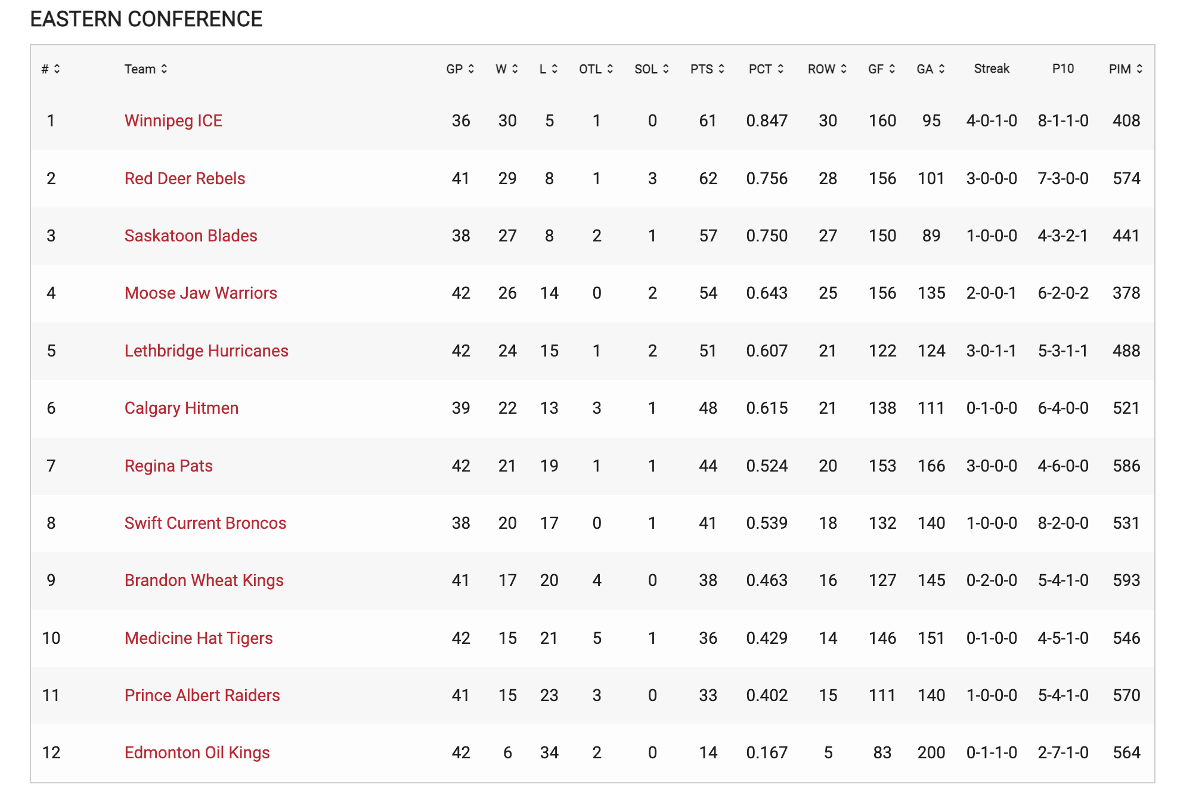Open Saskatoon Blades team link
The image size is (1202, 809).
pos(191,236)
